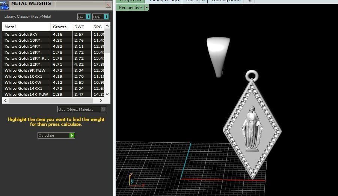Select the Yellow Gold:18KY row
338x196 pixels.
pyautogui.click(x=53, y=53)
